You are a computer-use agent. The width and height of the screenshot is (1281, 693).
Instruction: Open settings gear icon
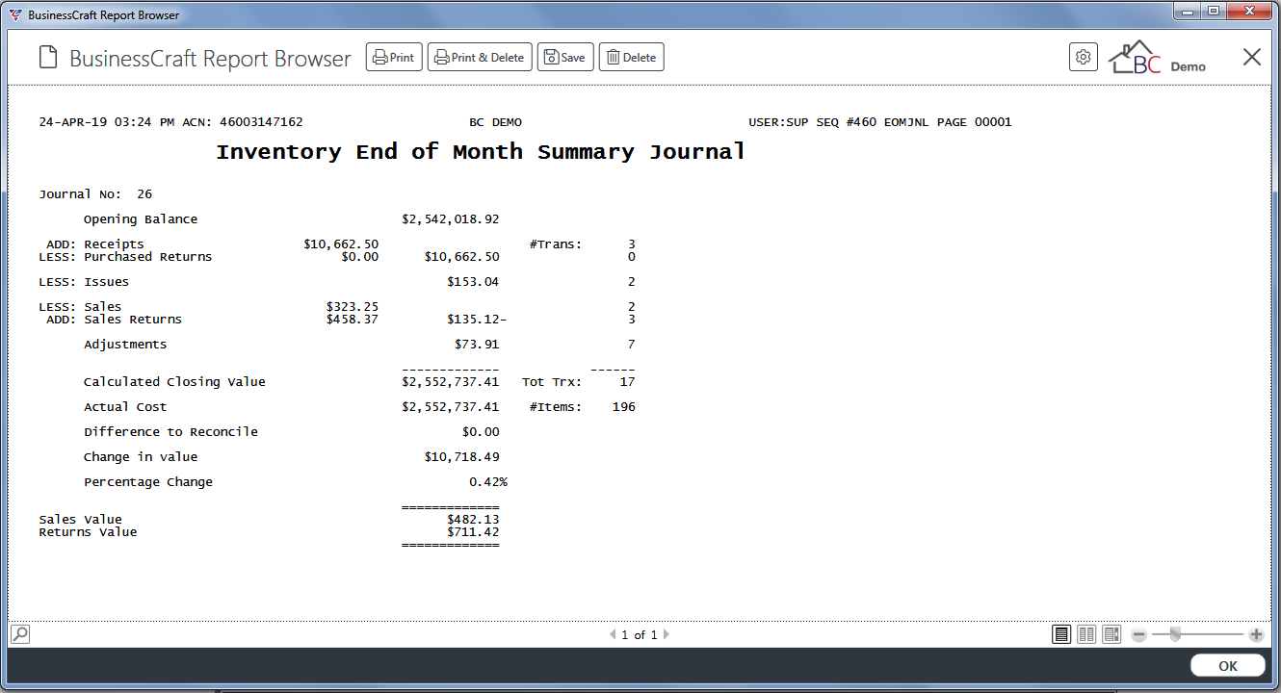1084,57
